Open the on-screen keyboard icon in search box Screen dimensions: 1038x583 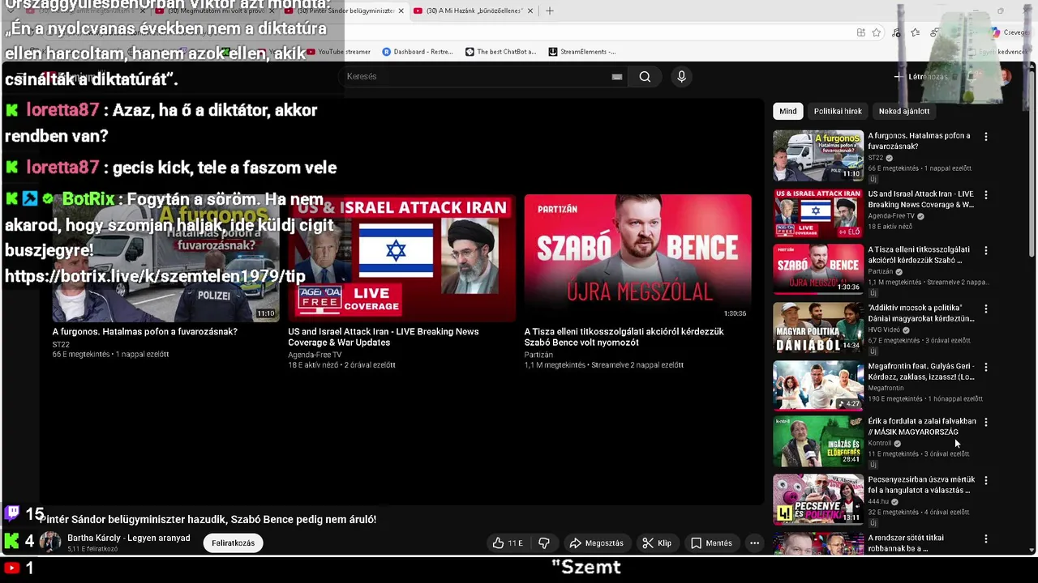click(616, 77)
